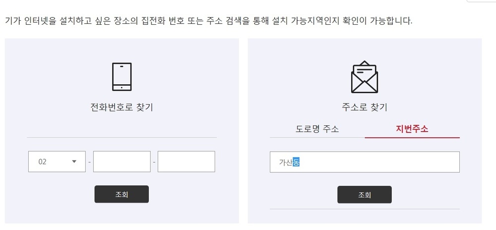Click the 가산 text in the address box
Screen dimensions: 496x230
point(286,162)
